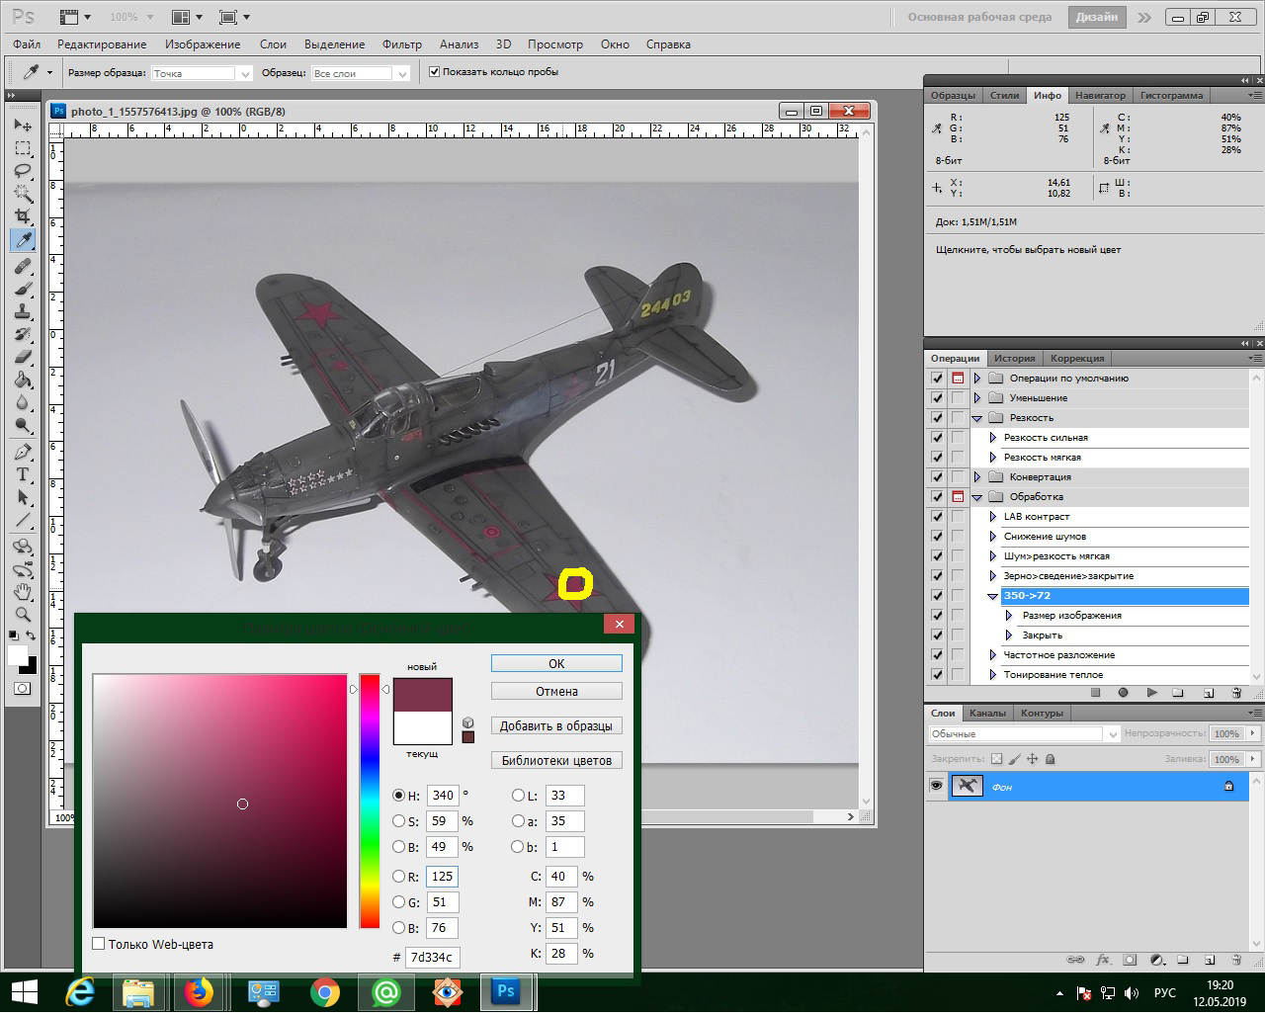The width and height of the screenshot is (1265, 1016).
Task: Enable the Только Web-цвета checkbox
Action: (99, 944)
